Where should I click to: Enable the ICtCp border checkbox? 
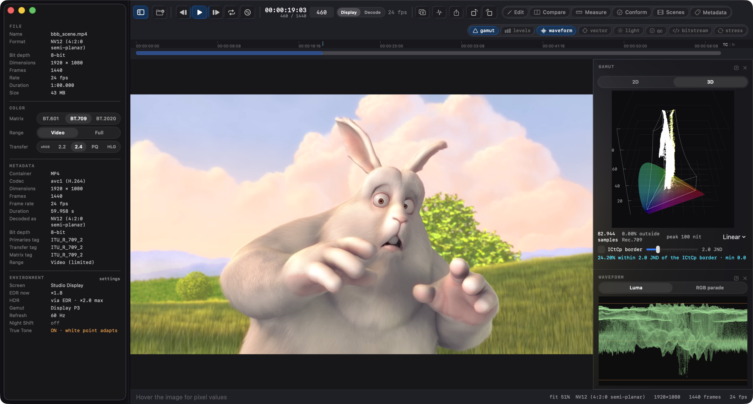601,249
